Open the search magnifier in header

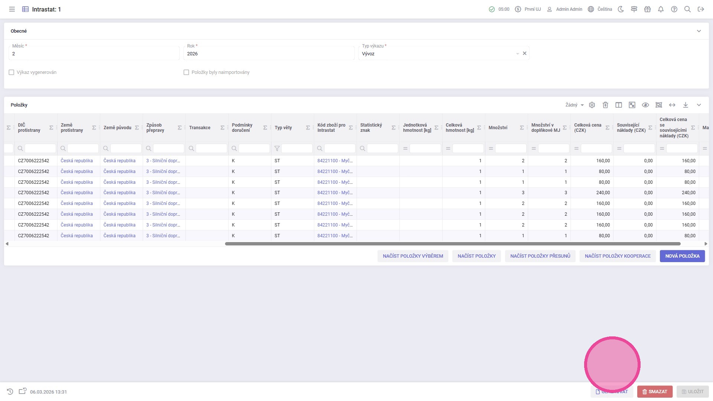pos(687,9)
